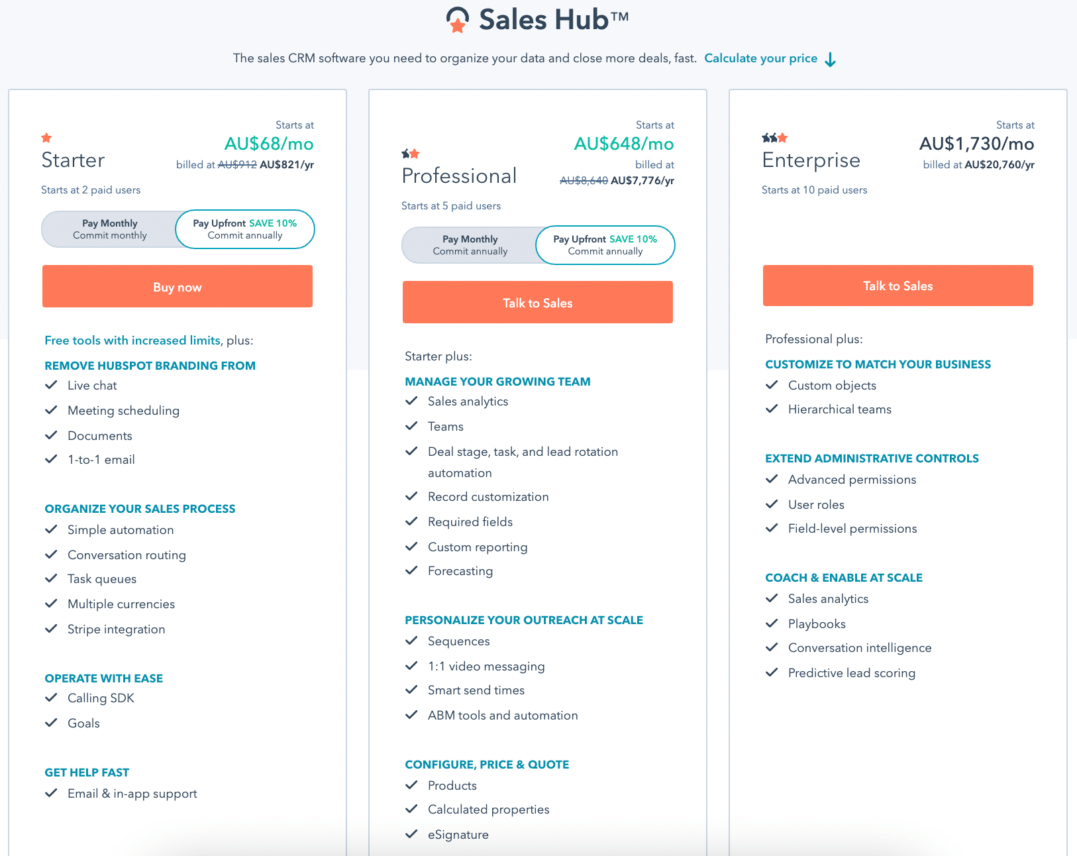The height and width of the screenshot is (856, 1077).
Task: Click the Custom reporting feature
Action: pos(478,547)
